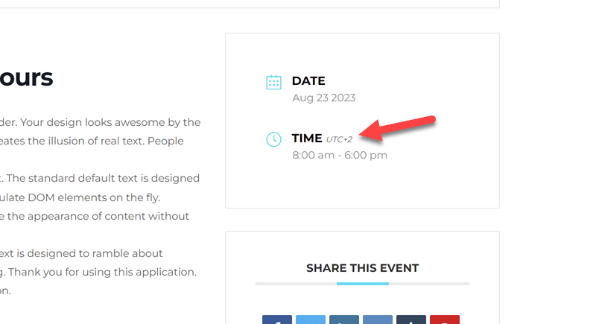The image size is (602, 324).
Task: Click the blue segment under share heading
Action: (362, 284)
